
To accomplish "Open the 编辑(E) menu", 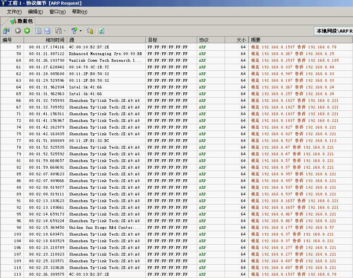I will [35, 12].
